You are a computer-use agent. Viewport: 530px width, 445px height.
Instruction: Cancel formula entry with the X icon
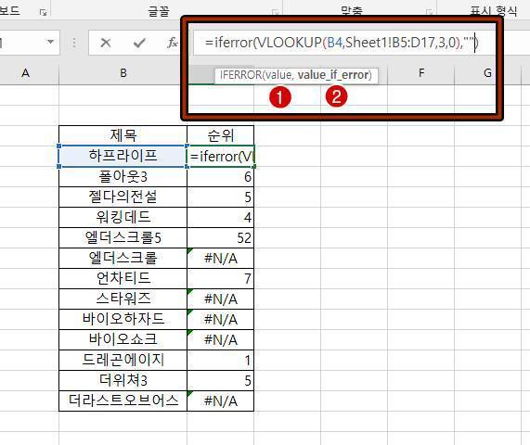(106, 43)
